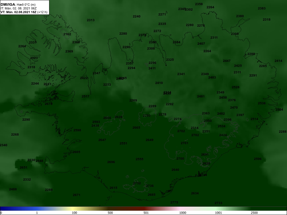The width and height of the screenshot is (287, 215).
Task: Click the legend label '1000'
Action: [183, 213]
